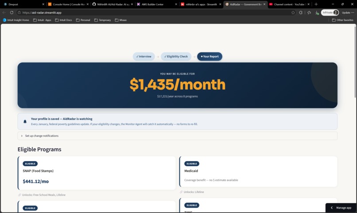Click the bell icon in profile saved notice
Viewport: 357px width, 213px height.
pyautogui.click(x=25, y=121)
